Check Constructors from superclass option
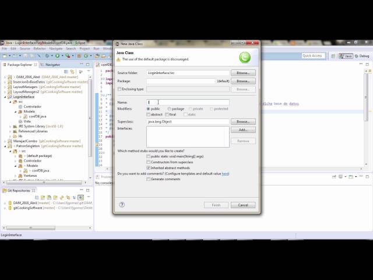Screen dimensions: 373x280 click(x=148, y=162)
